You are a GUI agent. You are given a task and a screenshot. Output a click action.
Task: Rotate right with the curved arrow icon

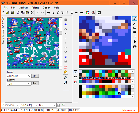coord(63,13)
